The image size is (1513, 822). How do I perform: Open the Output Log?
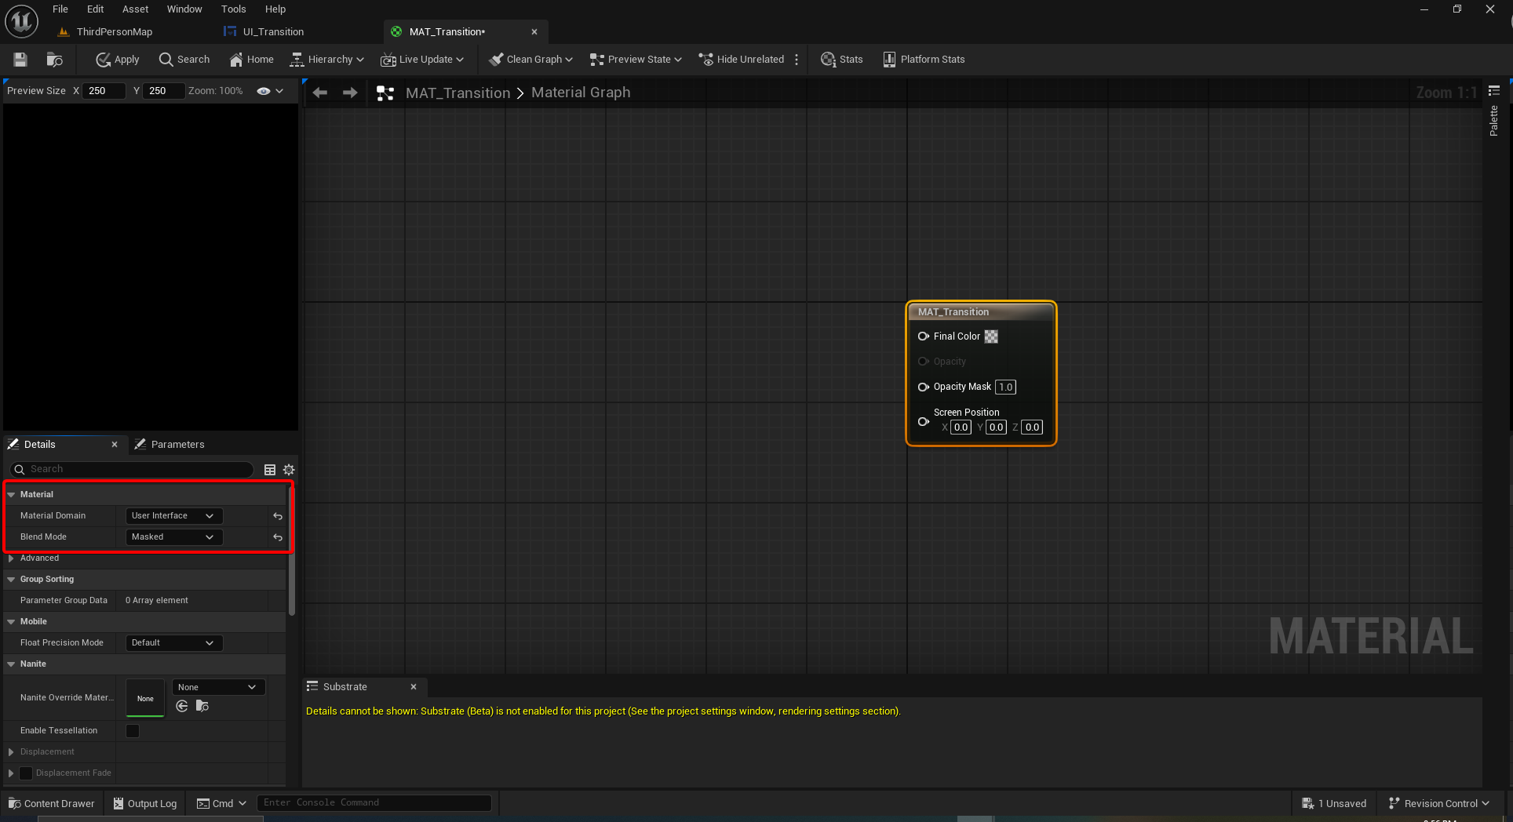pos(145,804)
